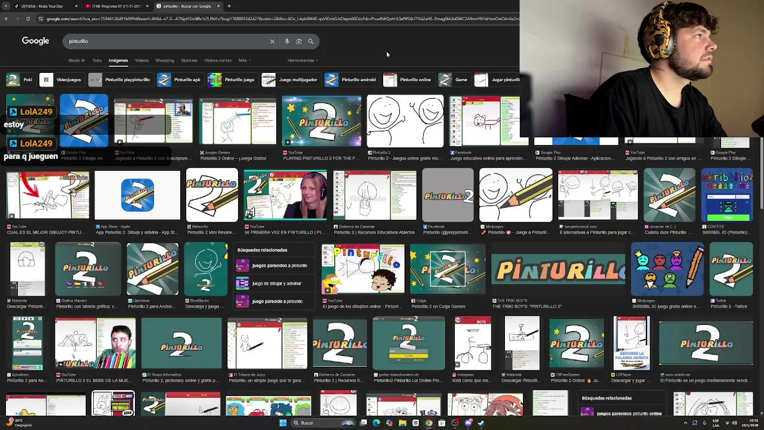The image size is (764, 430).
Task: Open the ESP LAA keyboard language indicator
Action: pos(716,423)
